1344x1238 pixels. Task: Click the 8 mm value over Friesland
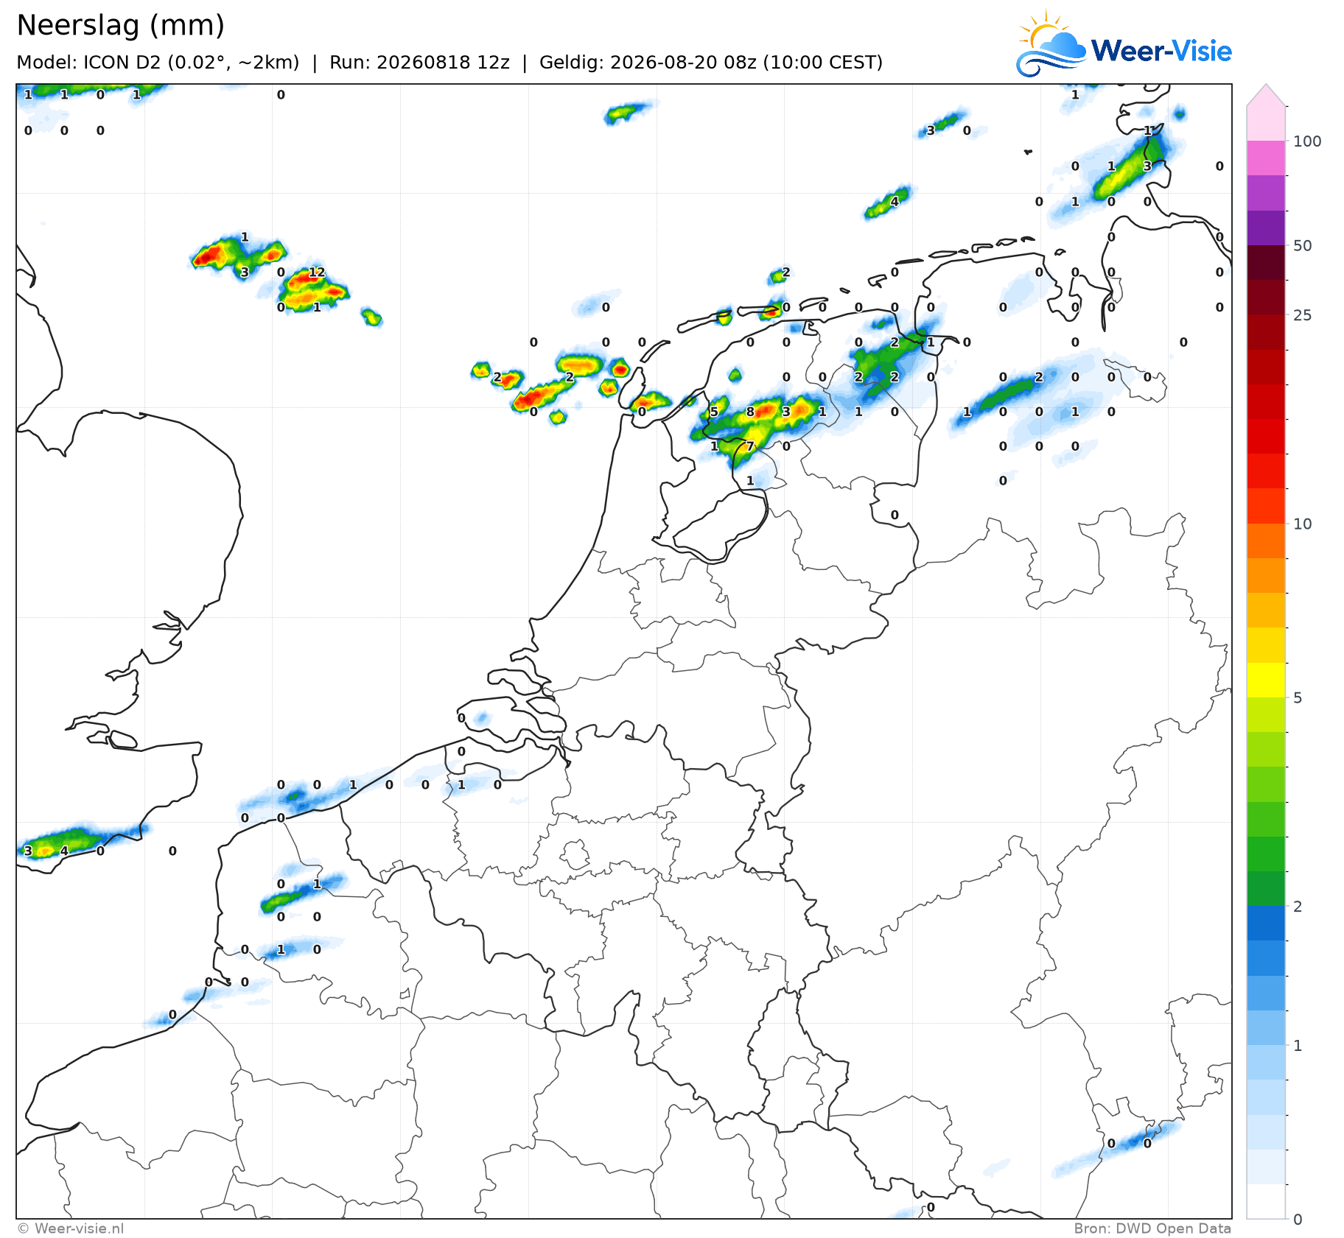click(x=750, y=412)
